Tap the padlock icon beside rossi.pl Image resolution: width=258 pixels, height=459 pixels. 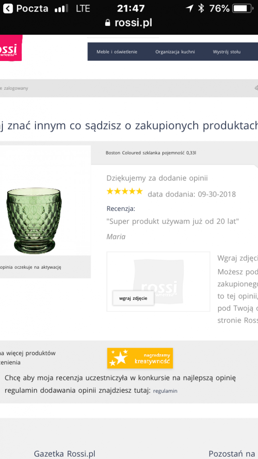pyautogui.click(x=107, y=23)
